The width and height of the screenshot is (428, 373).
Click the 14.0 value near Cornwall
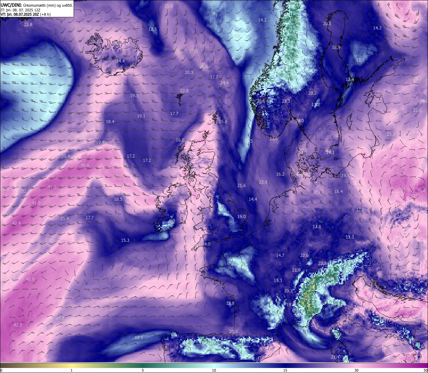[206, 244]
